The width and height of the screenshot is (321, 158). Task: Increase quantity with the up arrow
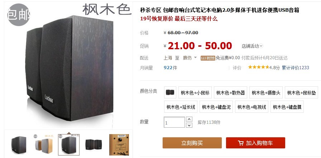click(189, 119)
